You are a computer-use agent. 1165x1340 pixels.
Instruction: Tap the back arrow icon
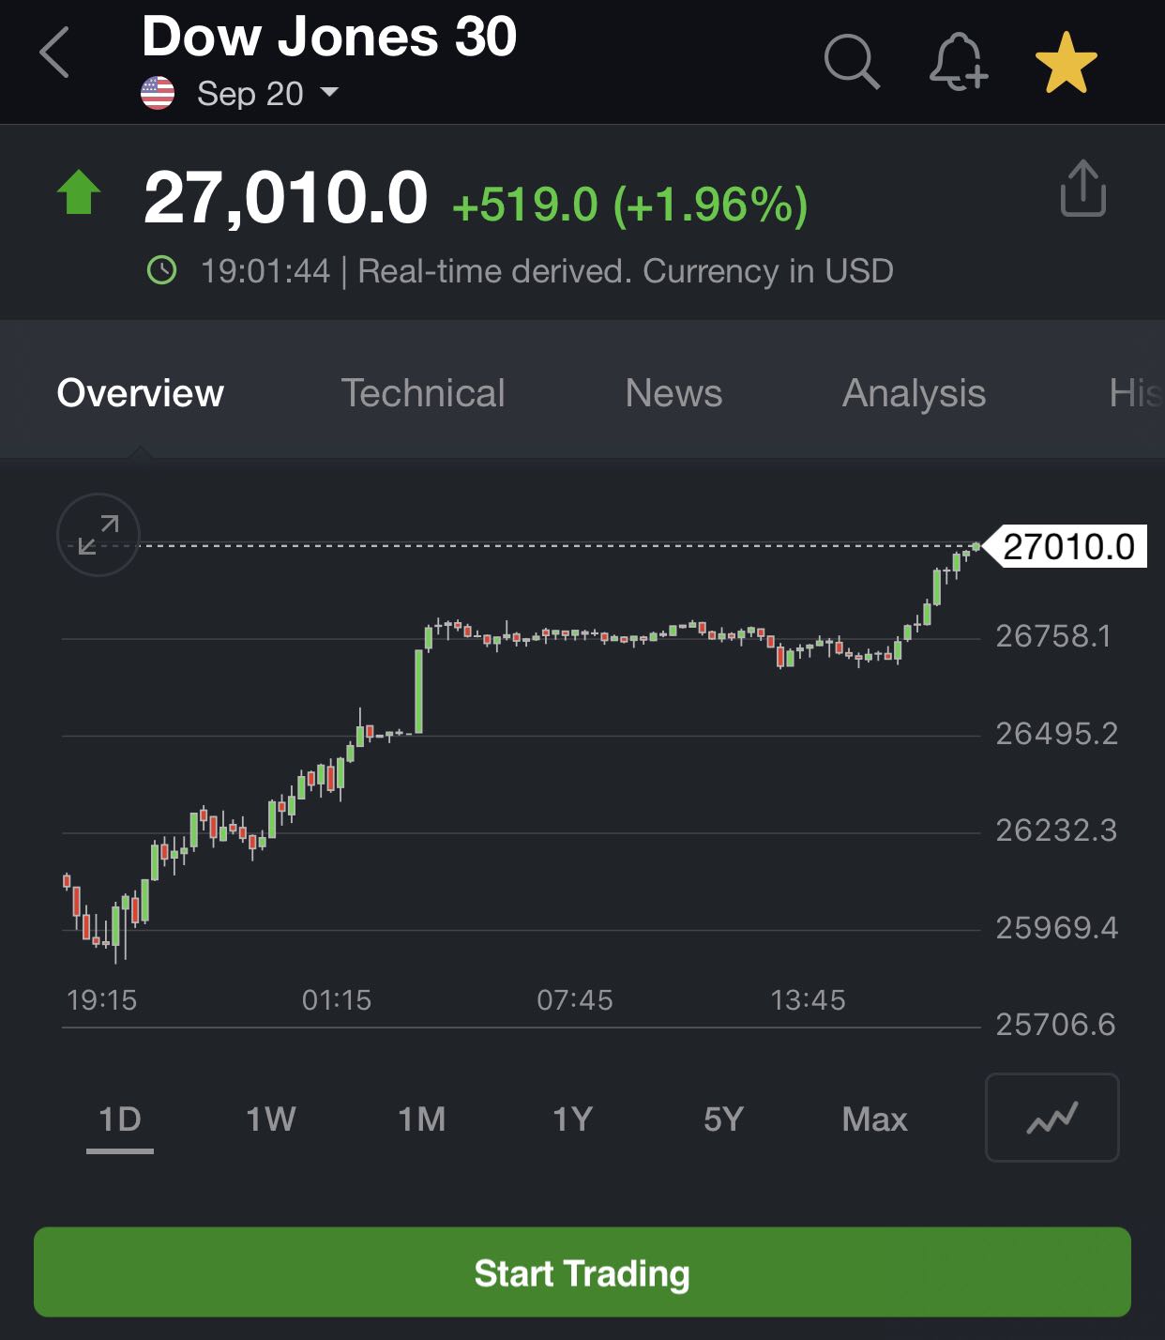pos(55,53)
